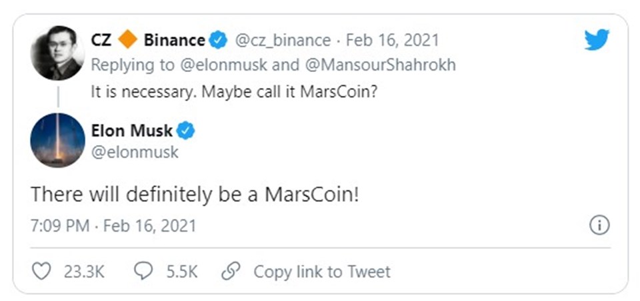
Task: Open the info circle icon
Action: (x=599, y=226)
